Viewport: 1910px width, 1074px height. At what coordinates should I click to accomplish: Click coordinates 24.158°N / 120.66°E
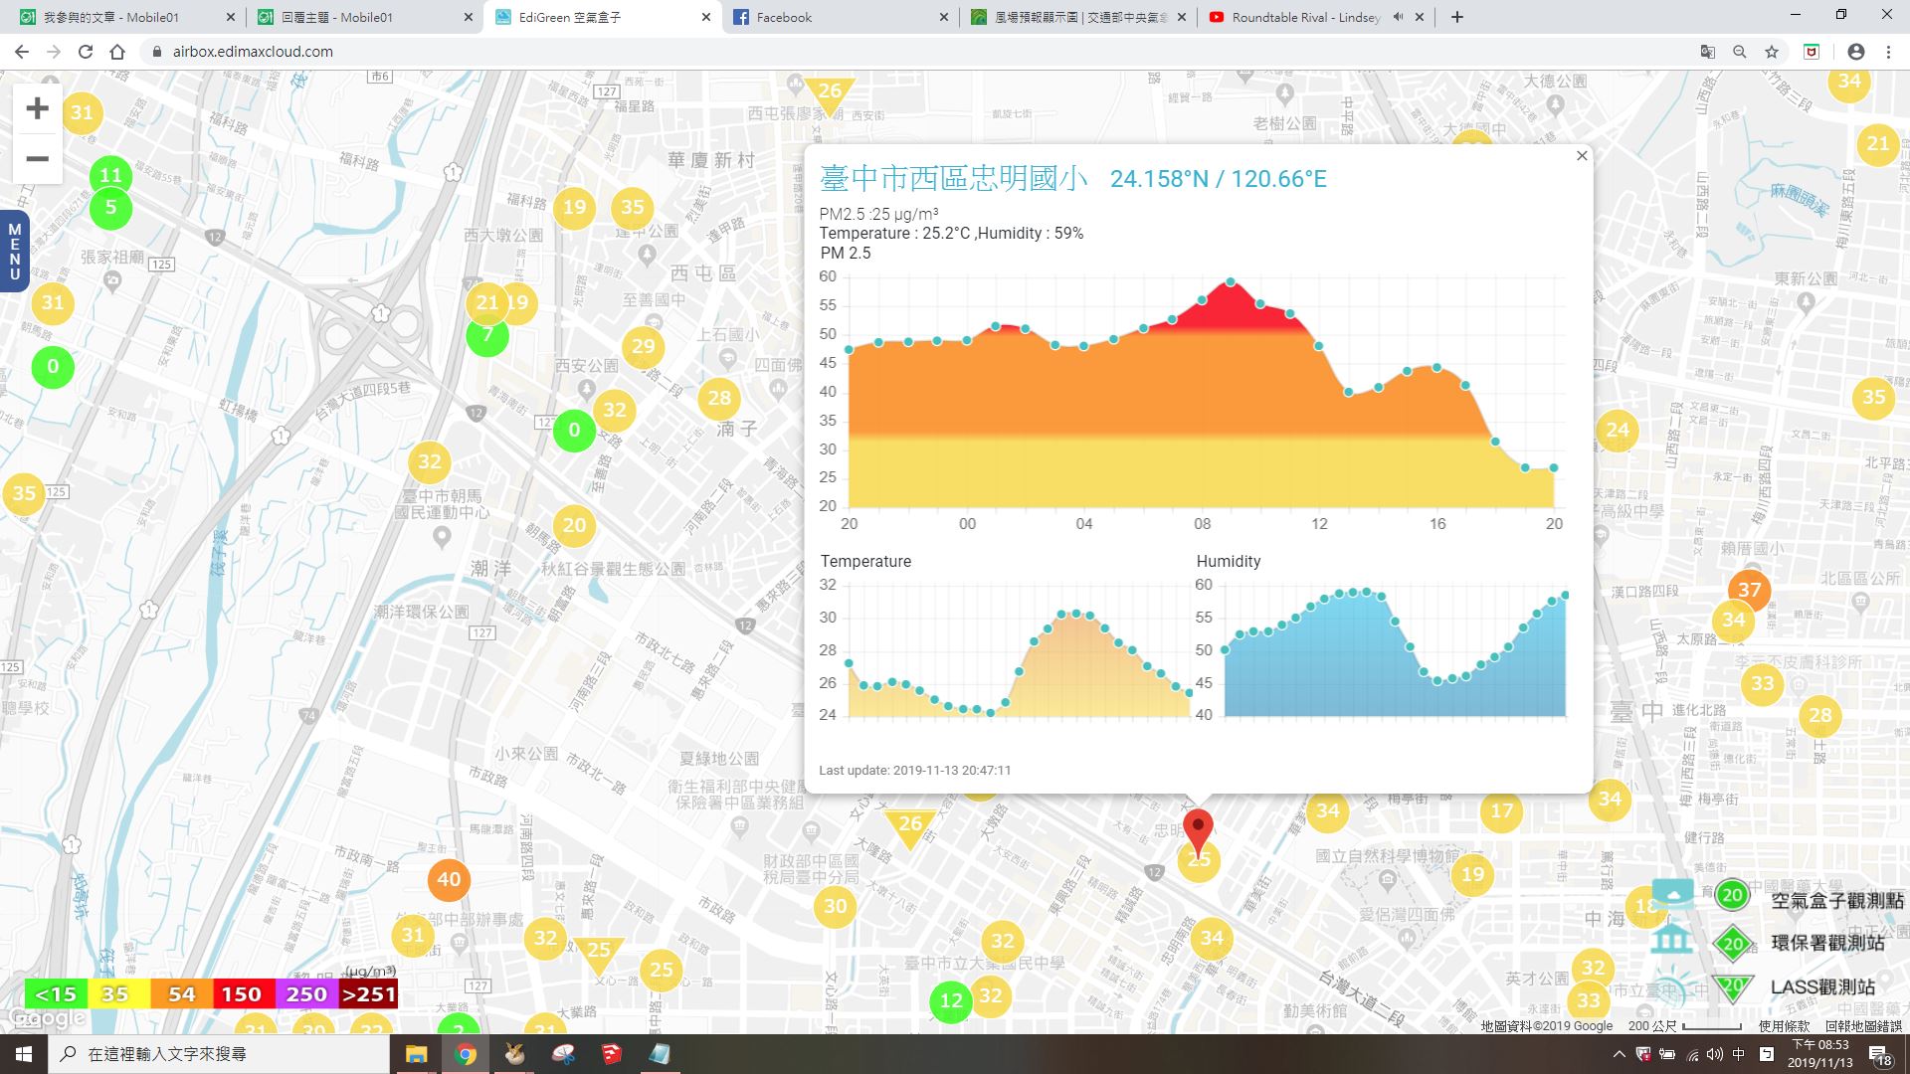click(1218, 179)
